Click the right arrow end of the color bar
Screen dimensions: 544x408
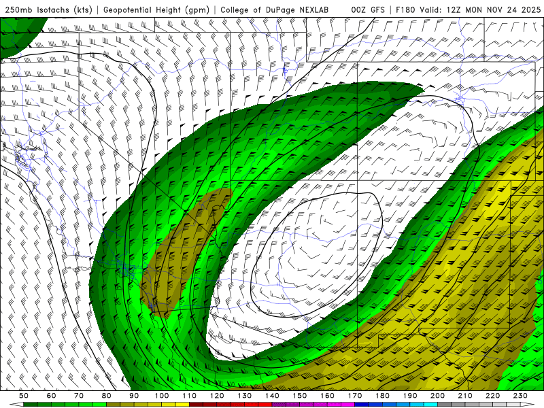[528, 405]
